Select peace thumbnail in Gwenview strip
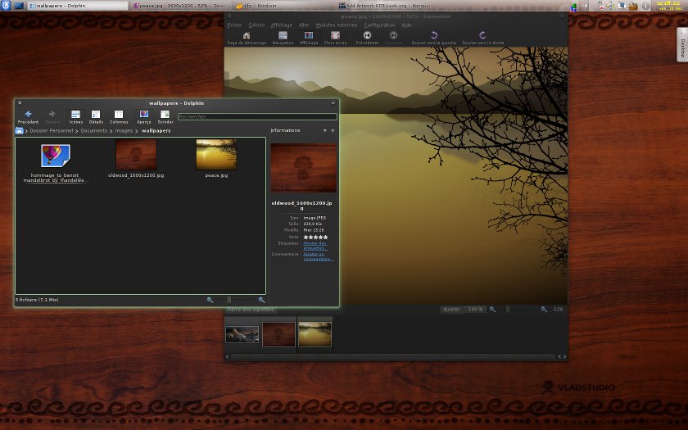 tap(315, 334)
